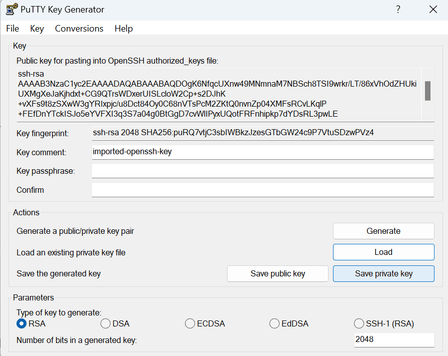Click the Key passphrase field
The height and width of the screenshot is (356, 448).
pos(262,171)
